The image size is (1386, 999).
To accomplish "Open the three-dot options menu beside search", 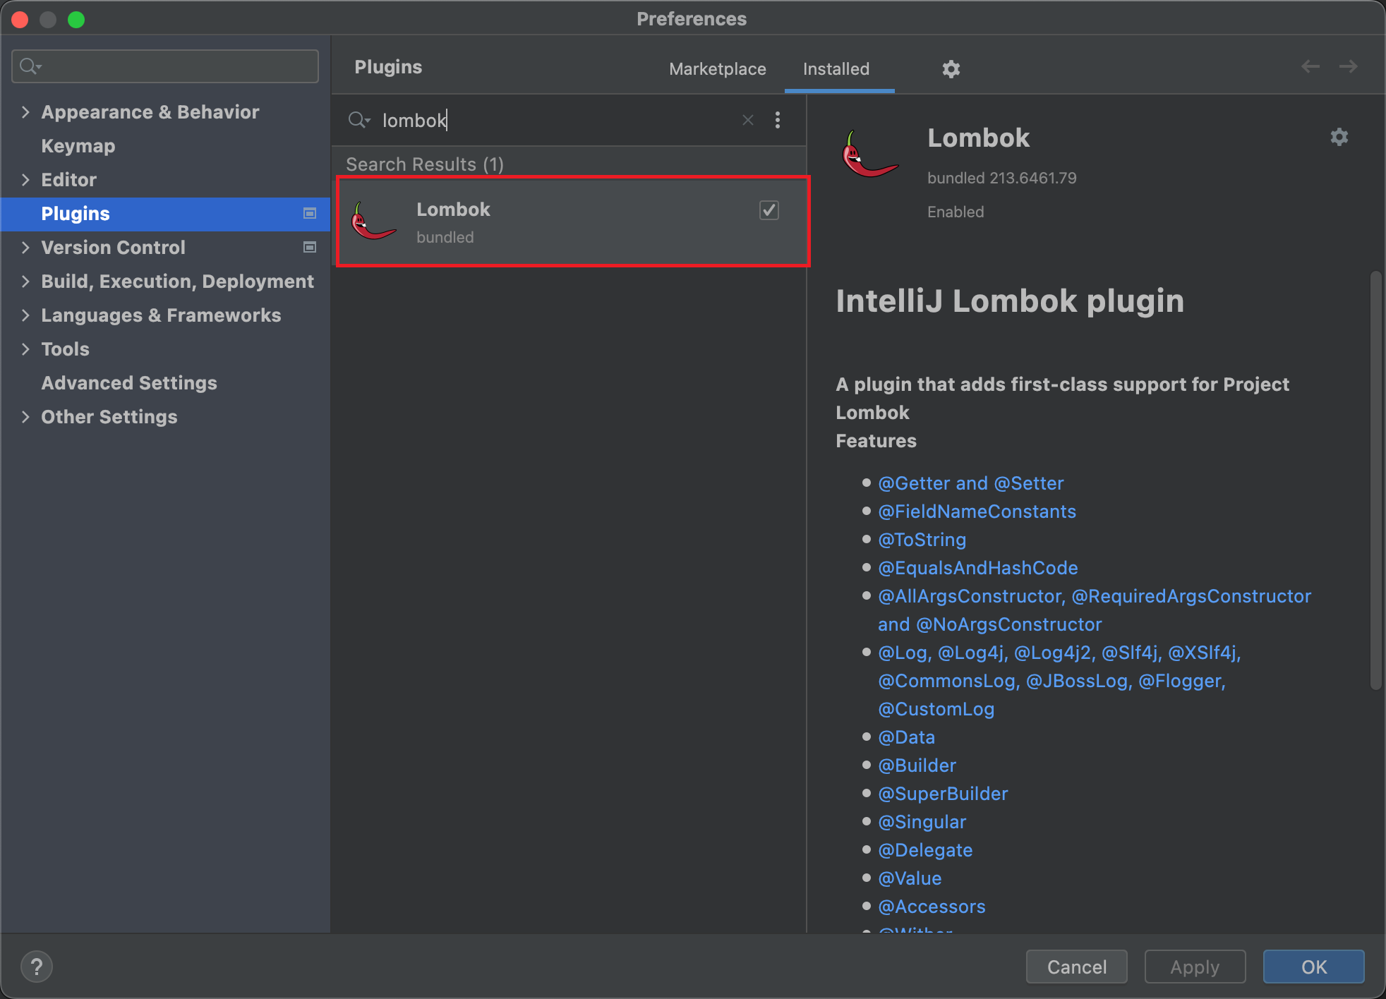I will [777, 120].
